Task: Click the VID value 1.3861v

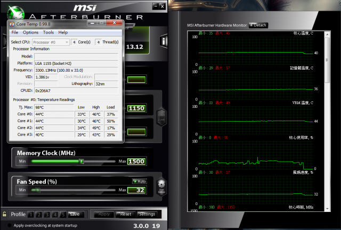Action: point(46,77)
